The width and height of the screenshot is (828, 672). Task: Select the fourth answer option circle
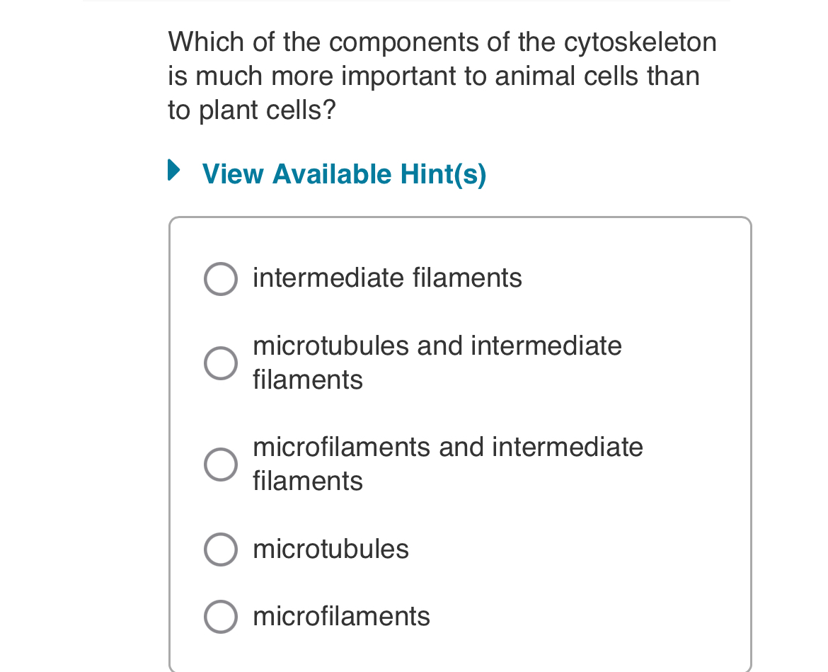tap(220, 549)
